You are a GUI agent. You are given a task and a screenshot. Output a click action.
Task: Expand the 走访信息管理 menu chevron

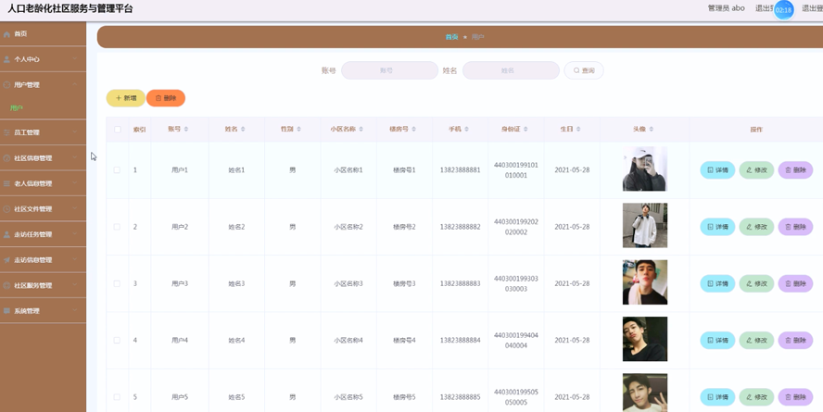pos(75,259)
